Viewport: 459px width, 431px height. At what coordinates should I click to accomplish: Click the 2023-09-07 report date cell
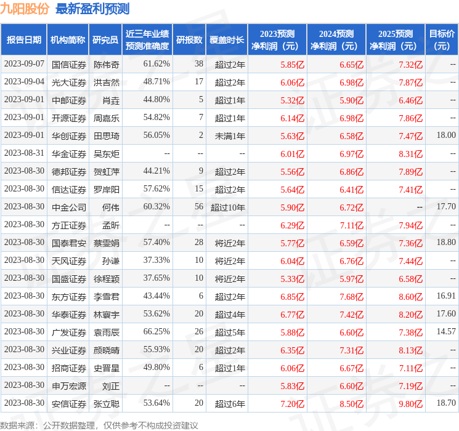click(x=24, y=64)
